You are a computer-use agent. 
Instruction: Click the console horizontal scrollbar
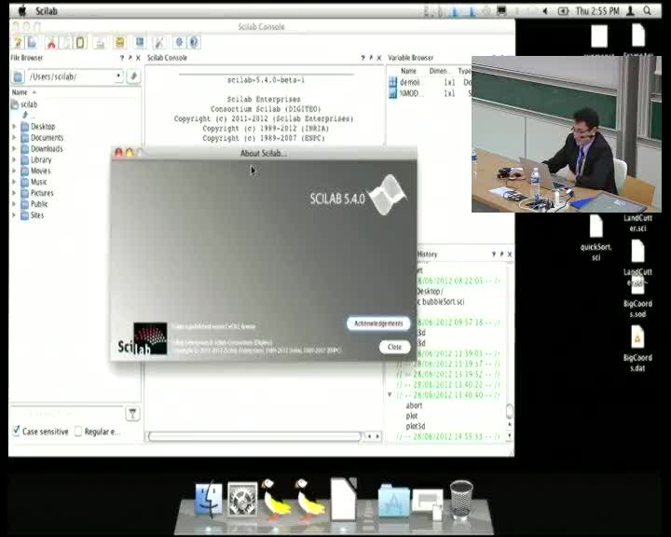(x=255, y=436)
